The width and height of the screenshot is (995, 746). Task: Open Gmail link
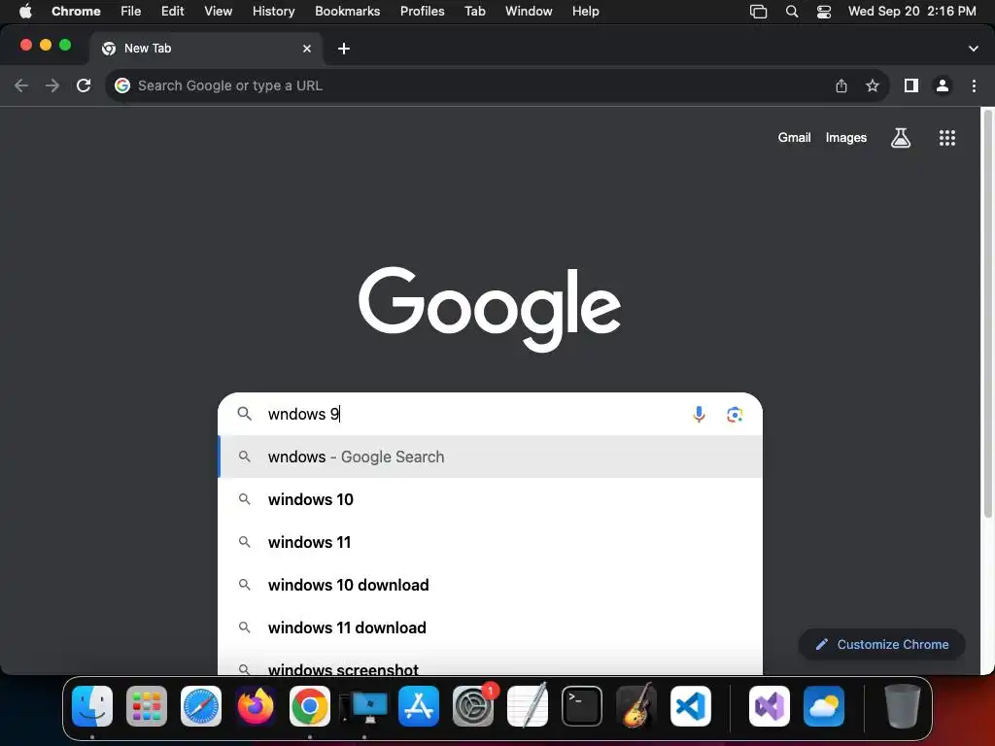tap(795, 138)
